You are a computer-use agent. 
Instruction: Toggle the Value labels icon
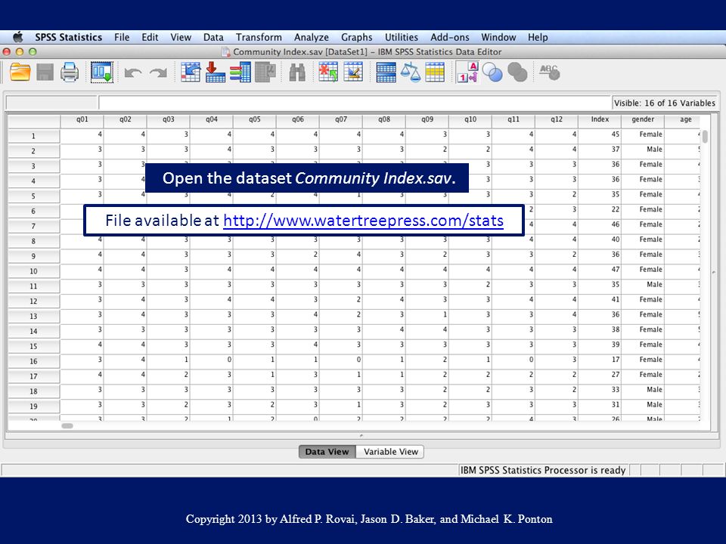[x=467, y=73]
